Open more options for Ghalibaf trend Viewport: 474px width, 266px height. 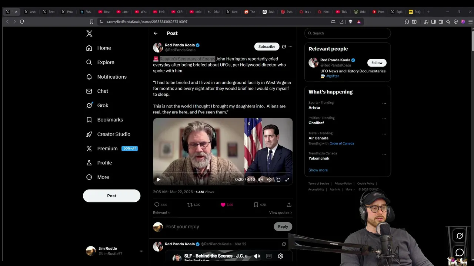click(x=384, y=119)
